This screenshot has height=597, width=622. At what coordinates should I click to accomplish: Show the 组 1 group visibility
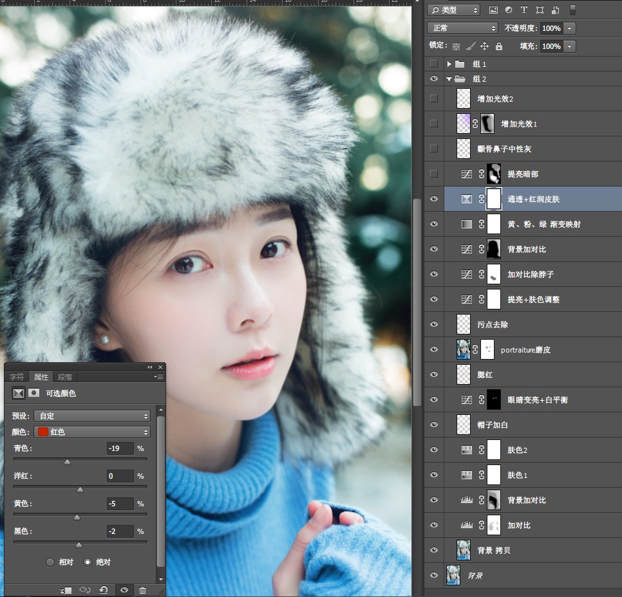434,64
